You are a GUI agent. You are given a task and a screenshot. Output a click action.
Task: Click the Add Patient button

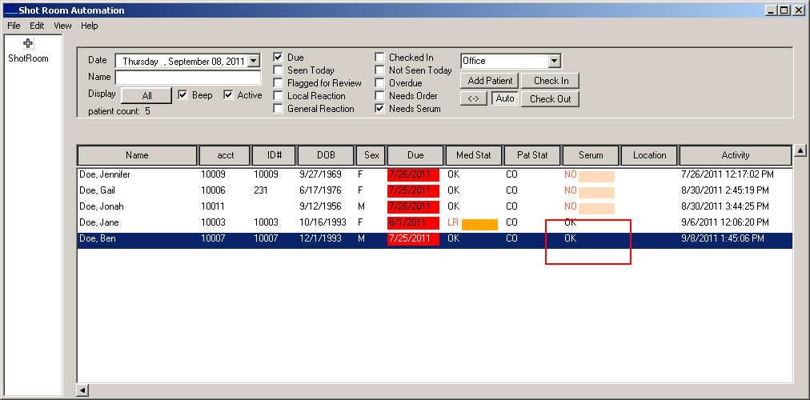[490, 81]
